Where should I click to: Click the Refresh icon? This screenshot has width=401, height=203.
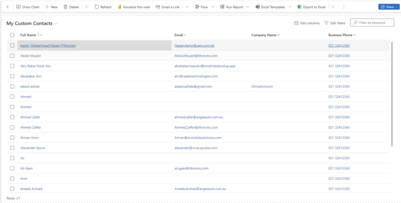(97, 7)
